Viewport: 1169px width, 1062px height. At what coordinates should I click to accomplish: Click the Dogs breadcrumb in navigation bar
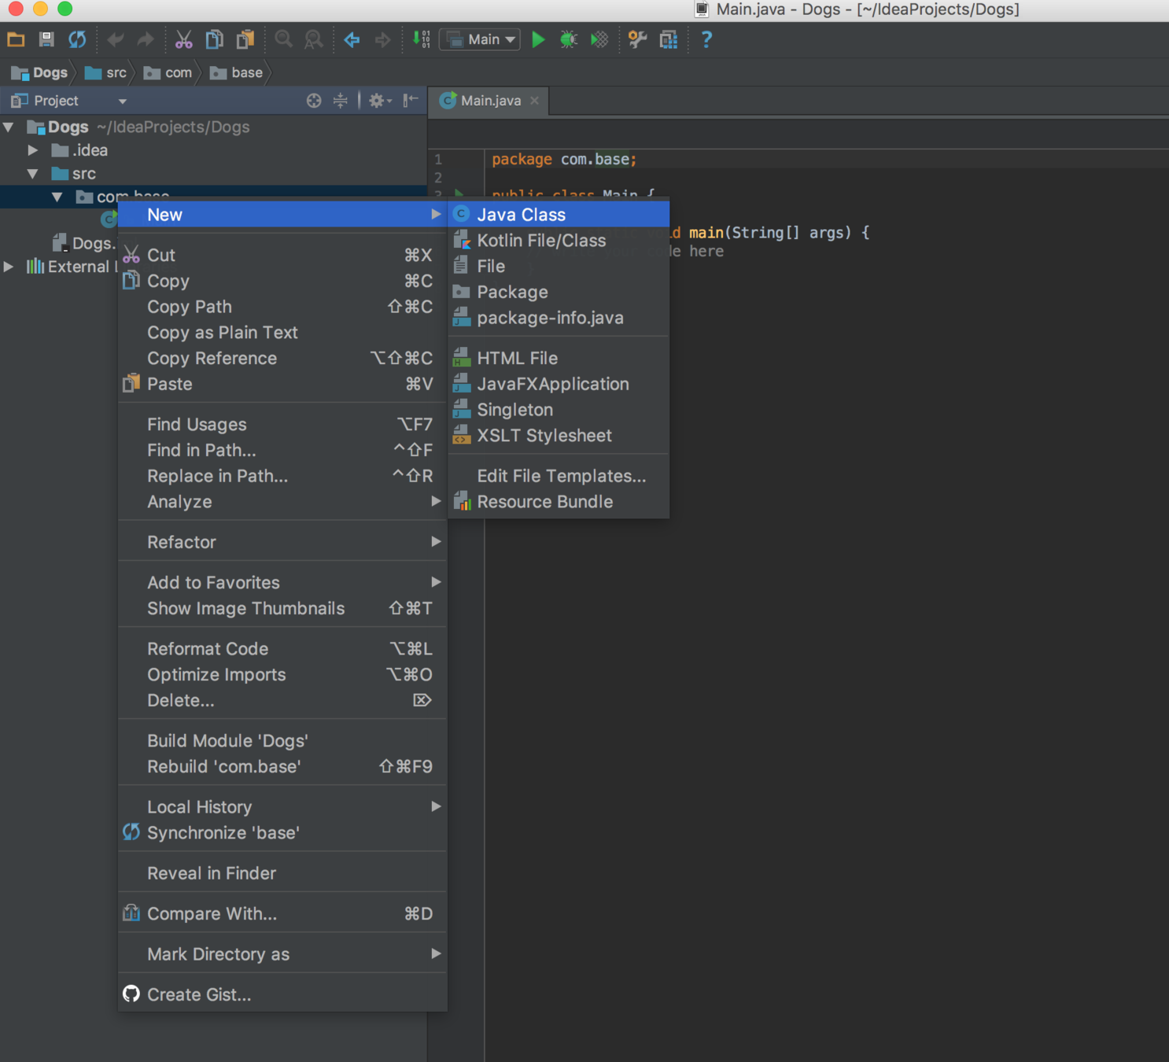click(x=39, y=72)
